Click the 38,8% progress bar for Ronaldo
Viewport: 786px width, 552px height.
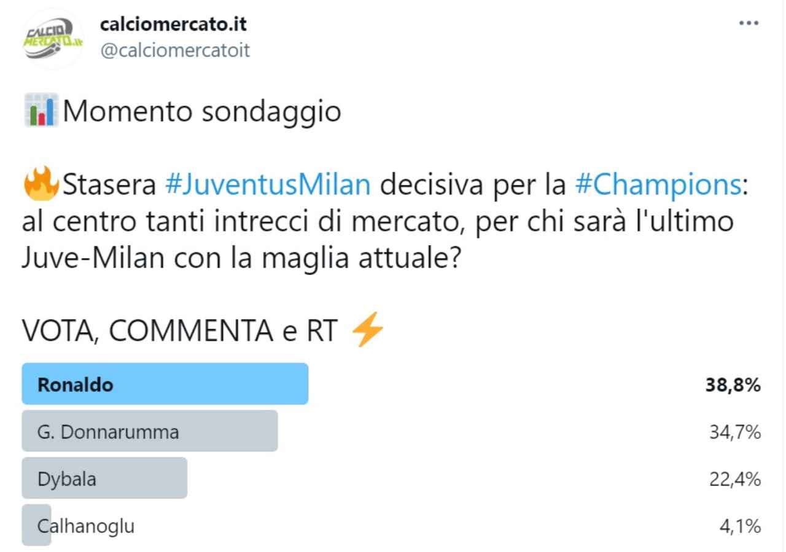165,384
